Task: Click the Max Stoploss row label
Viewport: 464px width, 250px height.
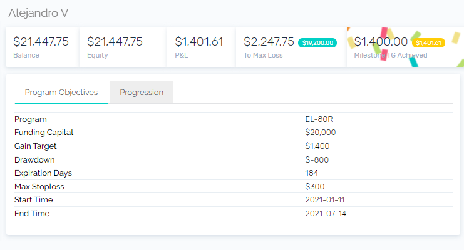Action: (x=39, y=187)
